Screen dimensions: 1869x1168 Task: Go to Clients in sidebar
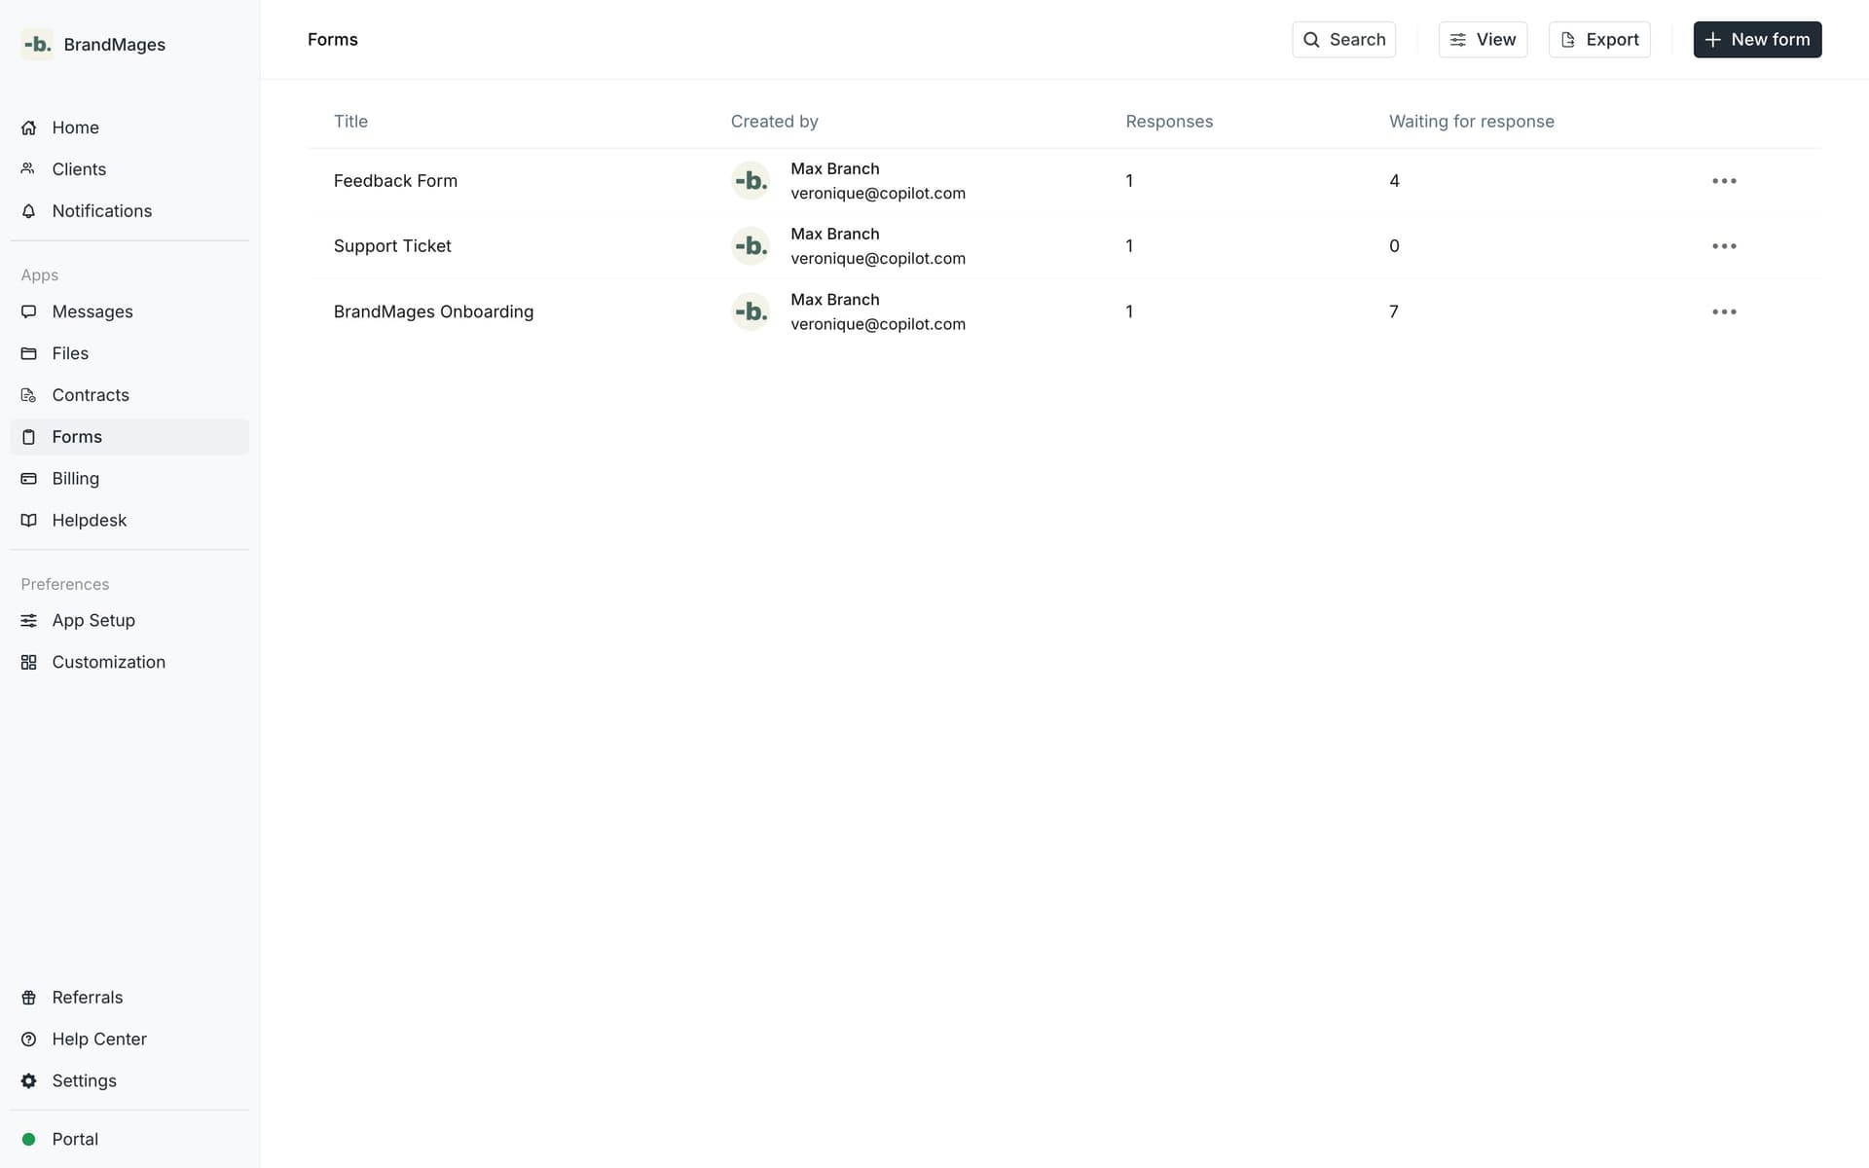click(x=129, y=169)
